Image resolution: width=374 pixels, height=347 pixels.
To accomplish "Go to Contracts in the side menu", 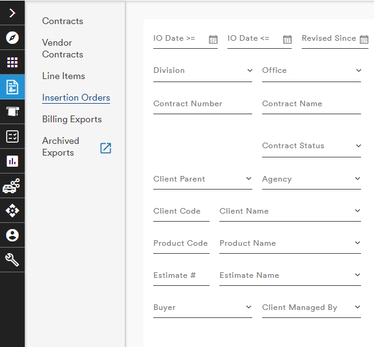I will (x=62, y=21).
